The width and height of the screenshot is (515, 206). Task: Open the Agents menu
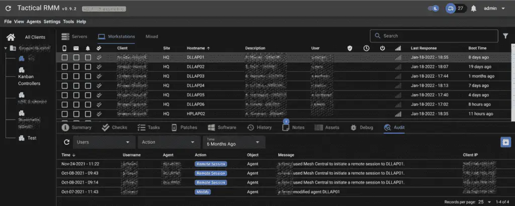[x=34, y=22]
